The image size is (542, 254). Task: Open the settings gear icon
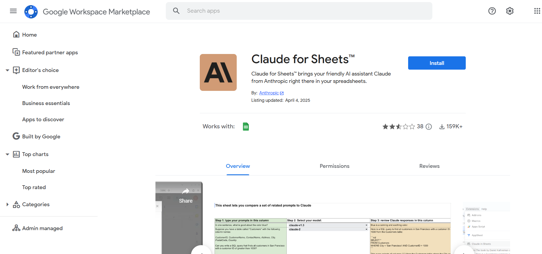[510, 11]
